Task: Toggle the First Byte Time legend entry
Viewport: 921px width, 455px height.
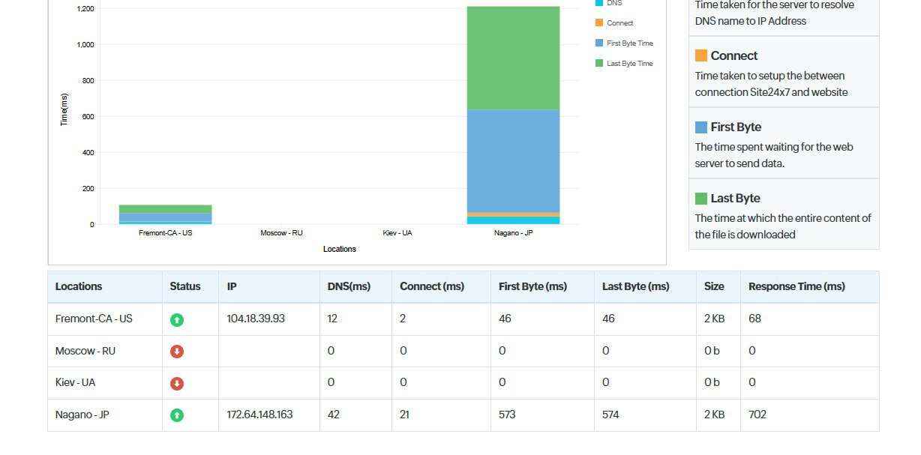Action: [x=624, y=43]
